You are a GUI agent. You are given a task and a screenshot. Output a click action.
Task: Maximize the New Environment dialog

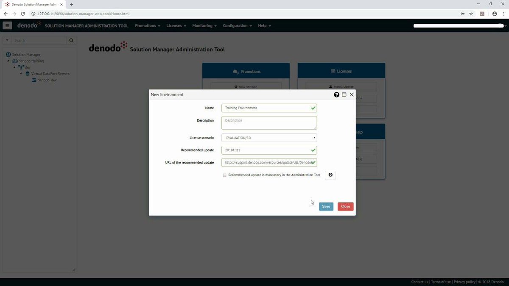pos(344,94)
